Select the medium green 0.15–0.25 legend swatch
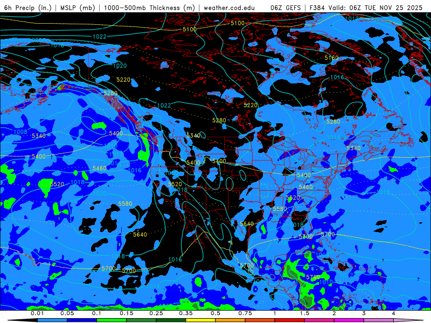Image resolution: width=431 pixels, height=323 pixels. pos(141,320)
